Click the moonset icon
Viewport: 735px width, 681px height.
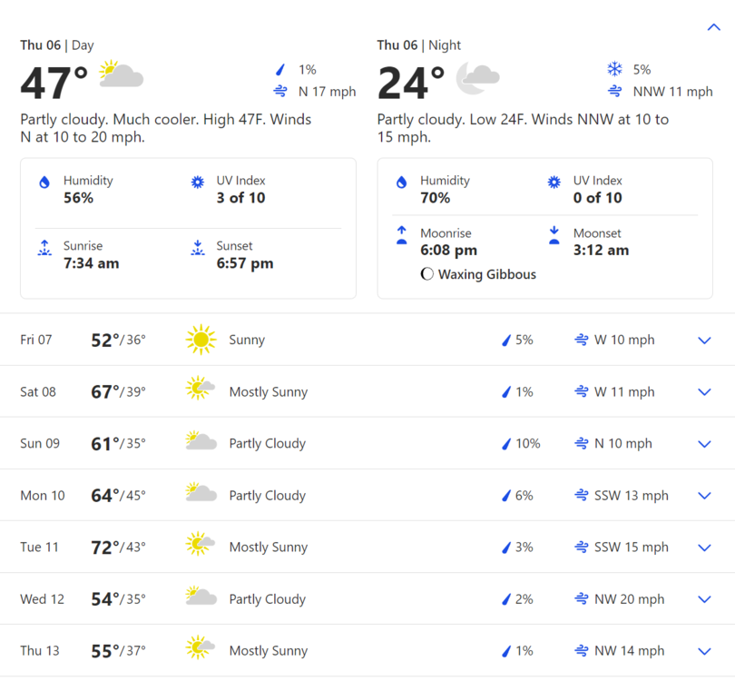click(x=554, y=236)
